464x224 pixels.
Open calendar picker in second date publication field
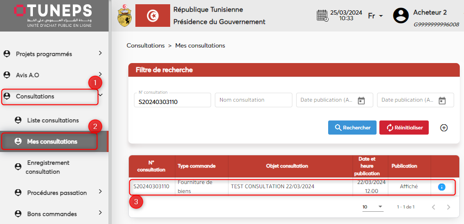coord(442,100)
